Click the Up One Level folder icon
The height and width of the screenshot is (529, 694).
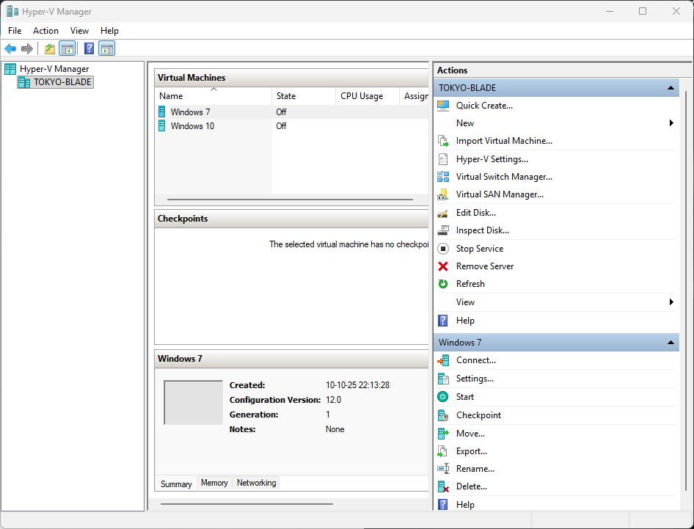(x=50, y=48)
